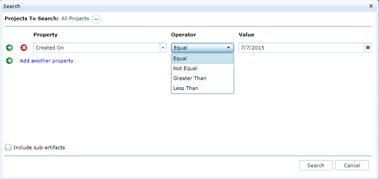Click the Search button
This screenshot has width=379, height=179.
(x=316, y=165)
